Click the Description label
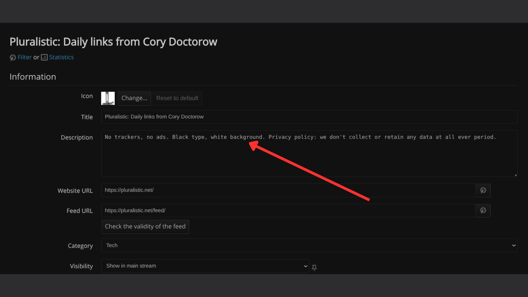Screen dimensions: 528x297 tap(77, 137)
